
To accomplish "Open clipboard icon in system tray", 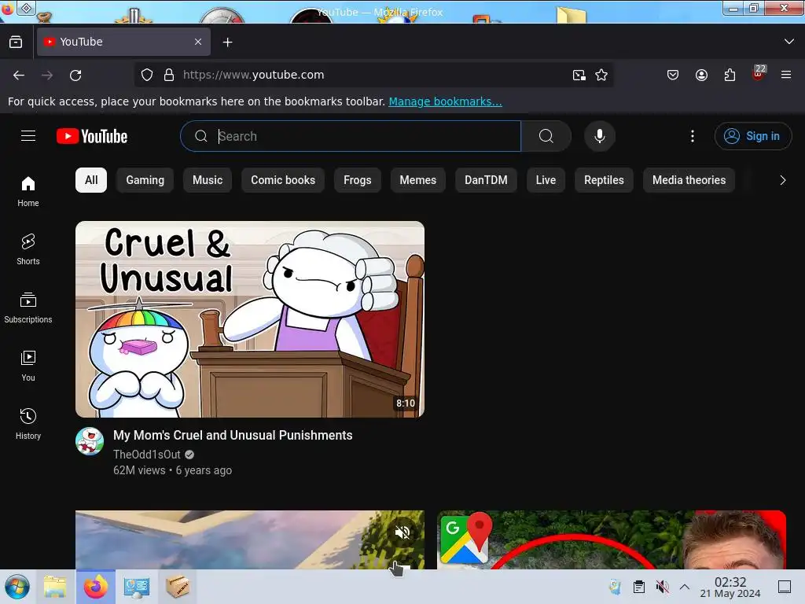I will point(638,587).
